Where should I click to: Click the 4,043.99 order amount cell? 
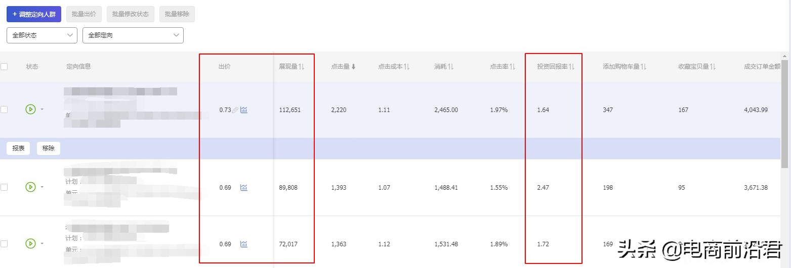756,110
